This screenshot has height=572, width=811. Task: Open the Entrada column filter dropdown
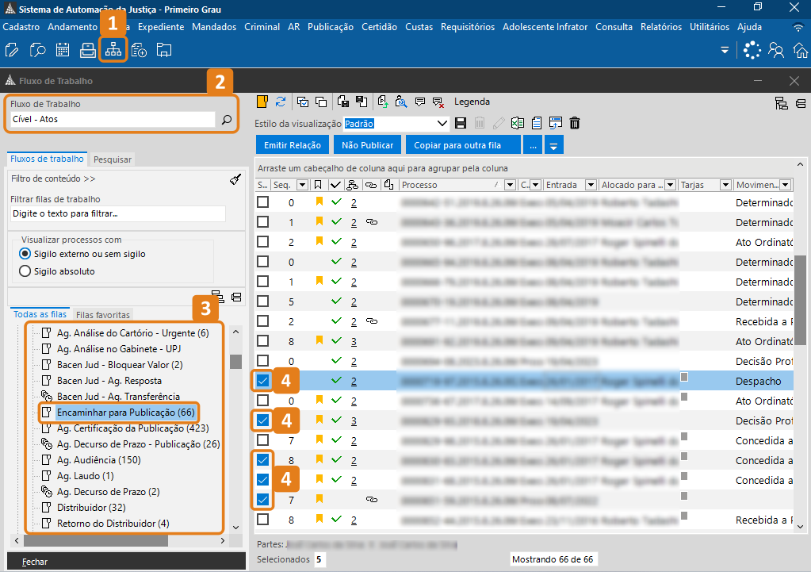click(590, 185)
